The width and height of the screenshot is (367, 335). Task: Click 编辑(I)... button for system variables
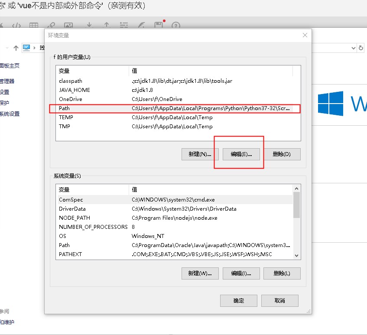[241, 273]
